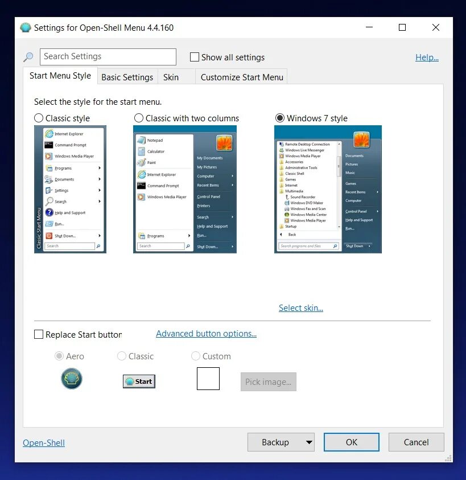Select the Aero orb start button image
The height and width of the screenshot is (480, 466).
coord(71,378)
